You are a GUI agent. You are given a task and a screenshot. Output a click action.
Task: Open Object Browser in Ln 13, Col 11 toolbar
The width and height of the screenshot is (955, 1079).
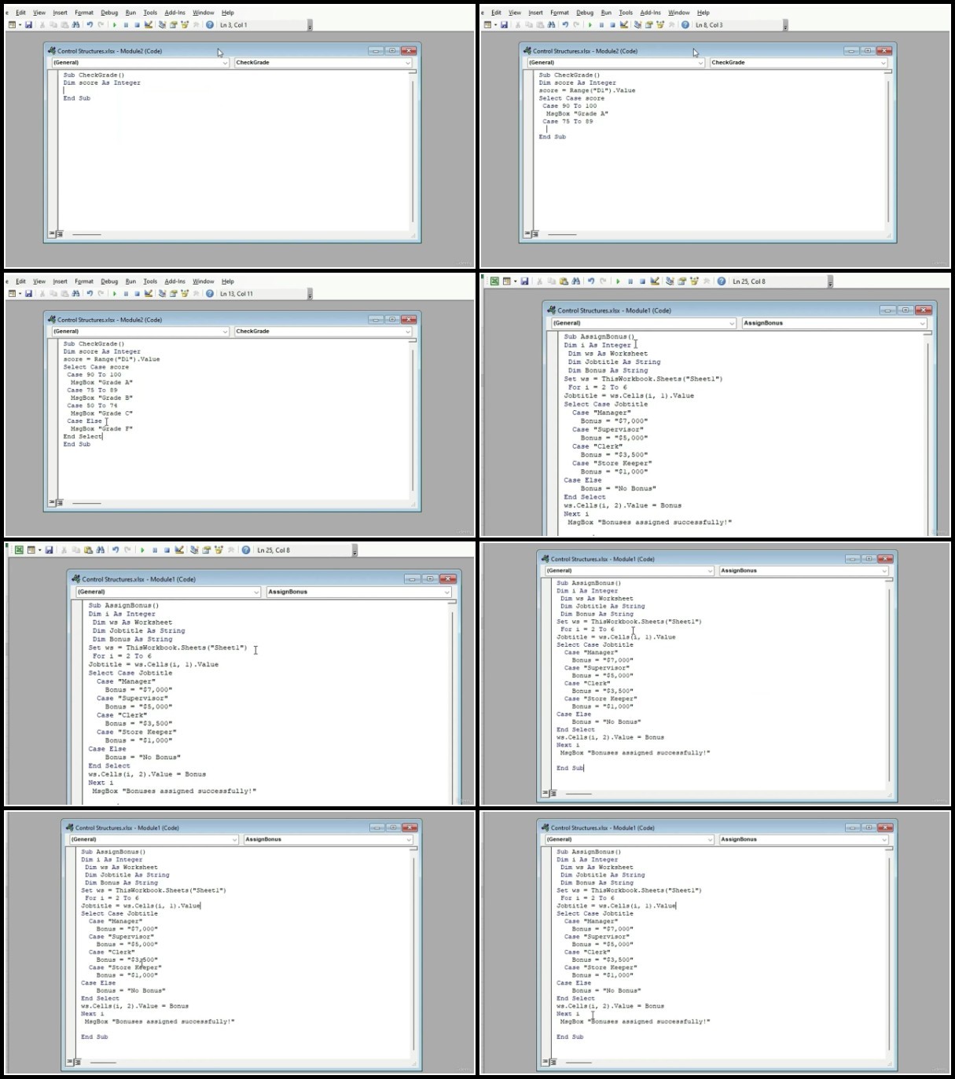click(185, 294)
